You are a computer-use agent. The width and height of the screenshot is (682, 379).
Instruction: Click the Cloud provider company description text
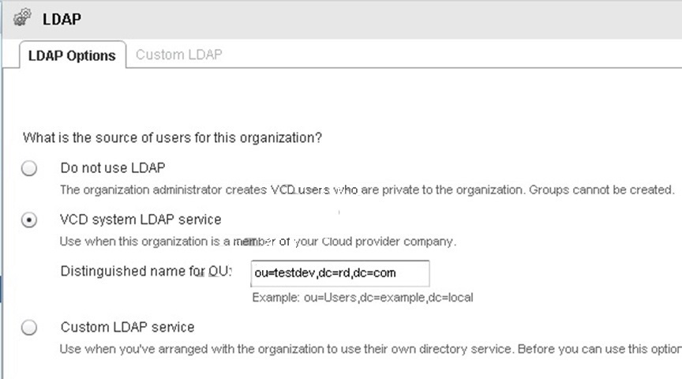[x=258, y=241]
